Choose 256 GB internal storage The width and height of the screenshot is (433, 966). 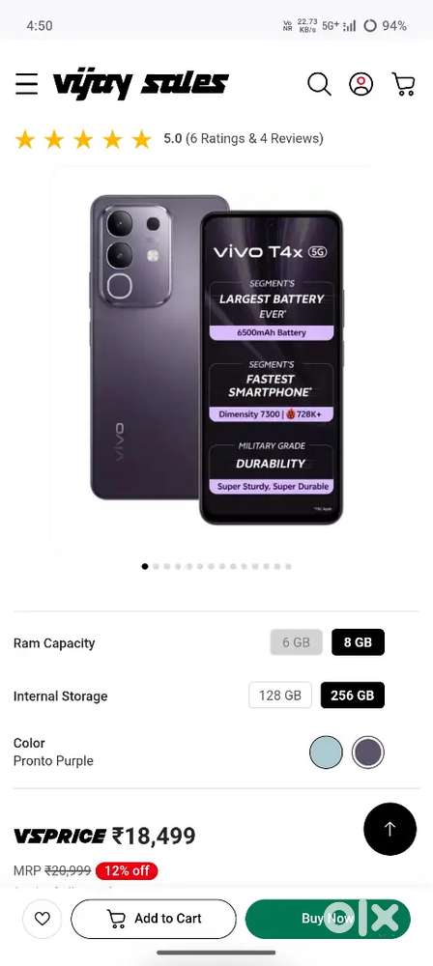coord(352,695)
